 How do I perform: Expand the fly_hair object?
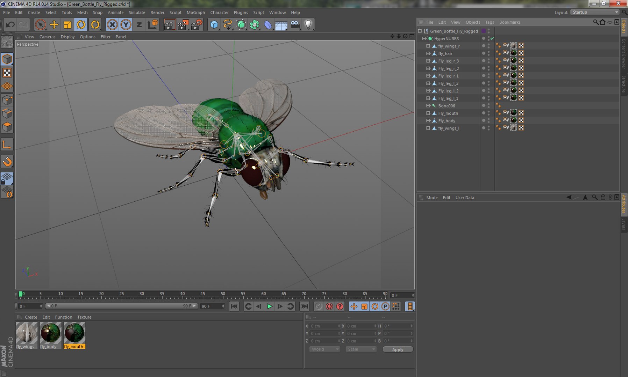pos(428,53)
